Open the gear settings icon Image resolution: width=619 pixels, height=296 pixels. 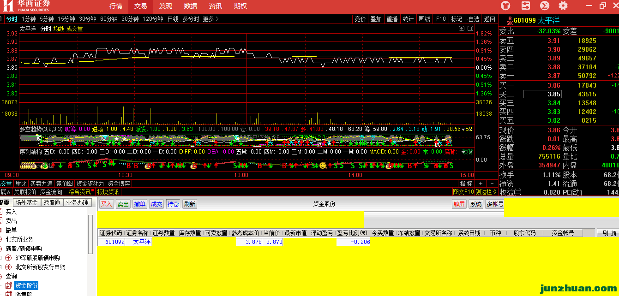point(563,6)
